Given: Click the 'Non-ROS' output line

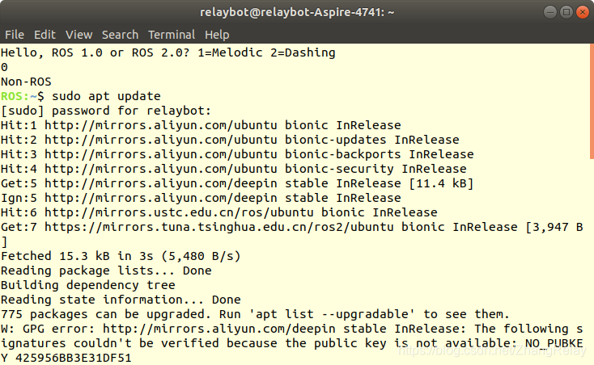Looking at the screenshot, I should (26, 82).
